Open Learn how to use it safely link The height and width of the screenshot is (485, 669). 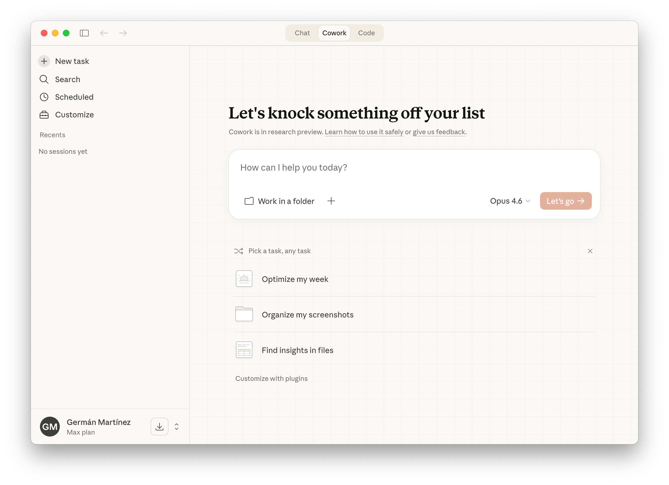[x=364, y=132]
